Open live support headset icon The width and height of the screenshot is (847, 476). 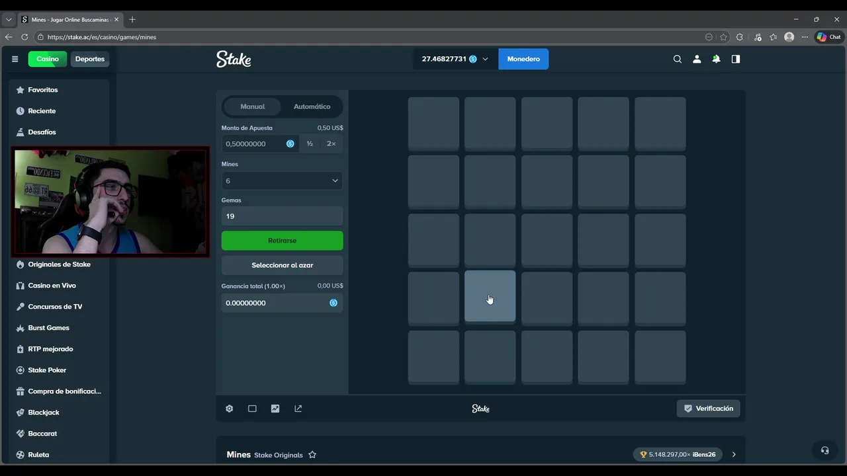pyautogui.click(x=825, y=450)
